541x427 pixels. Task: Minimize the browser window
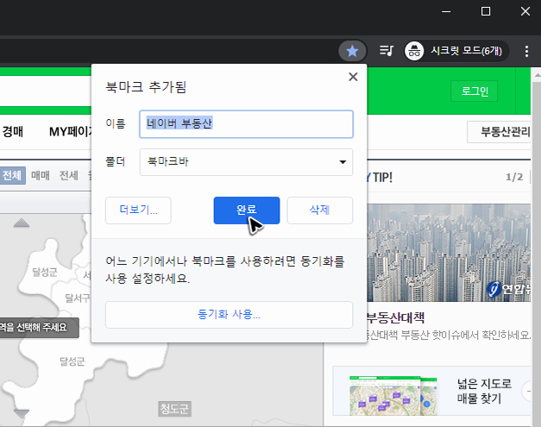[446, 11]
